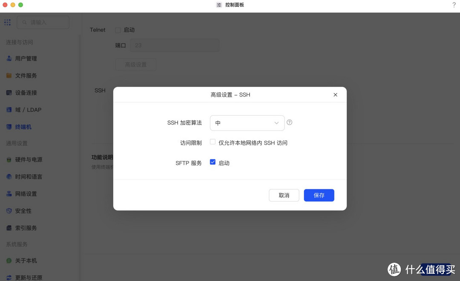The height and width of the screenshot is (281, 460).
Task: Click the search magnifier icon
Action: (25, 22)
